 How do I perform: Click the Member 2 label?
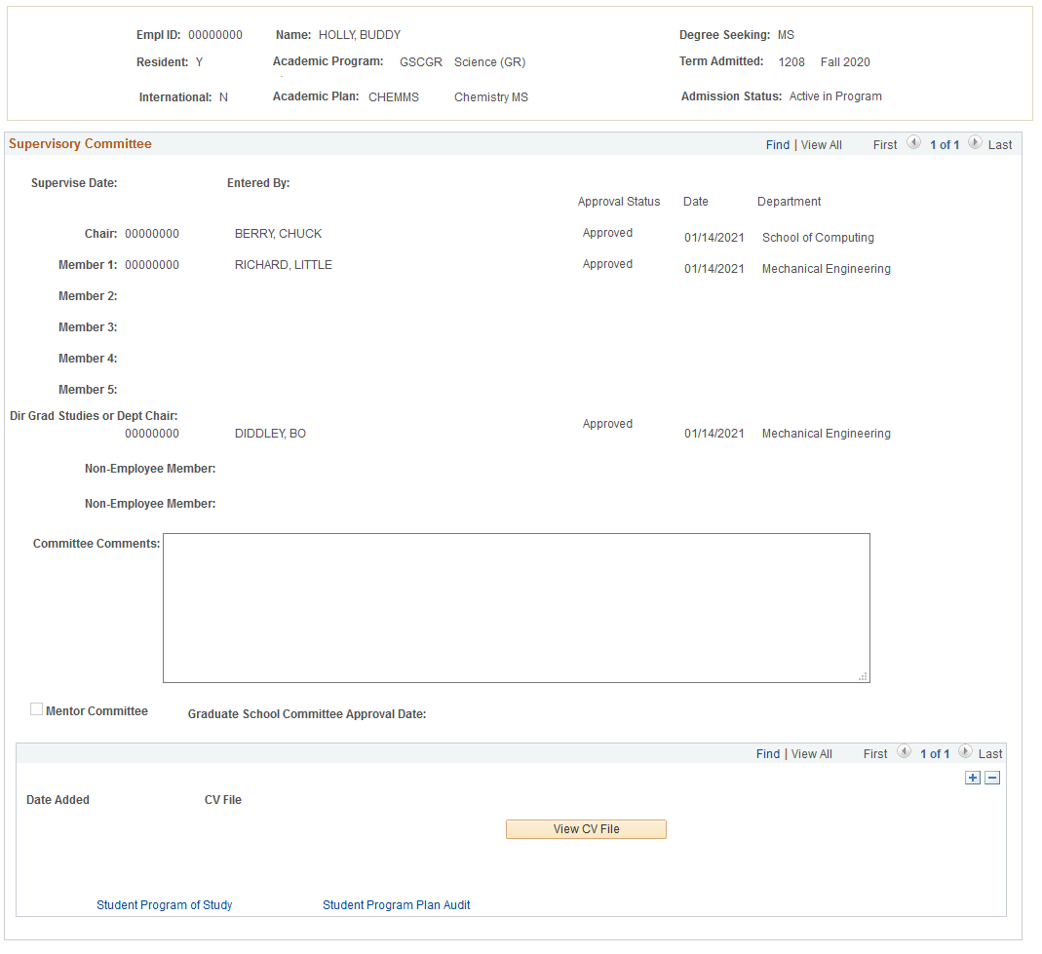(88, 295)
